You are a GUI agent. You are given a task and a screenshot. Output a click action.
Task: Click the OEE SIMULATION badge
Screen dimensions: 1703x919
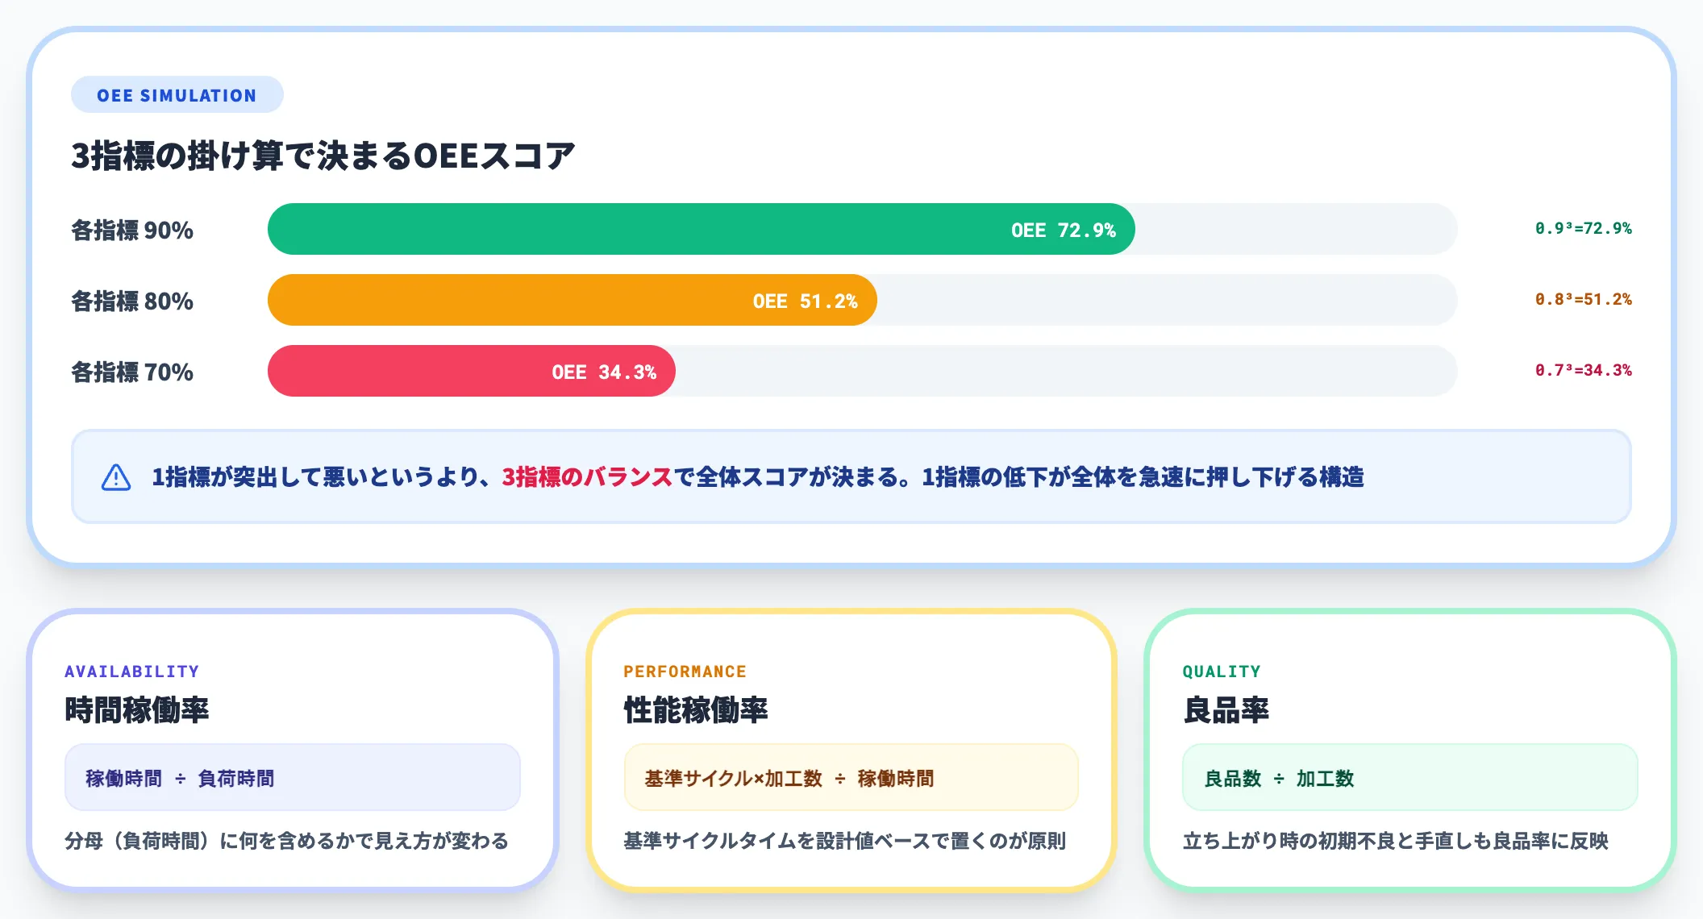pos(177,95)
